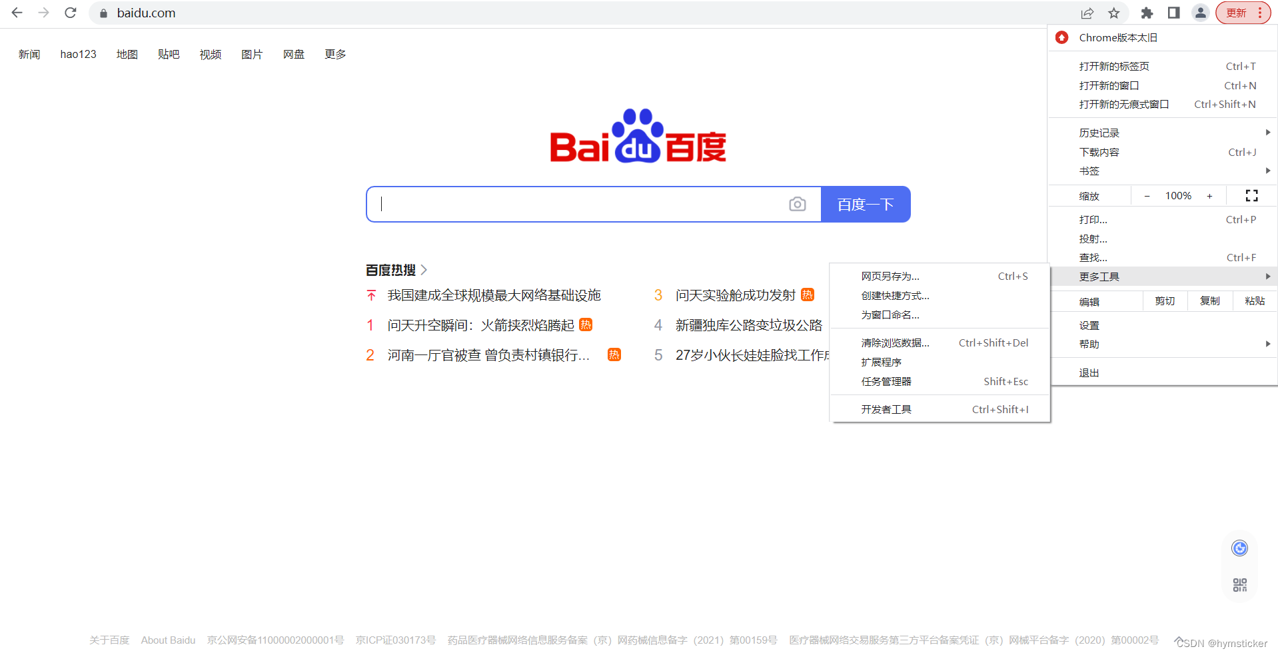Open hot search 我国建成全球规模最大网络基础设施
Screen dimensions: 1278x655
click(x=494, y=295)
